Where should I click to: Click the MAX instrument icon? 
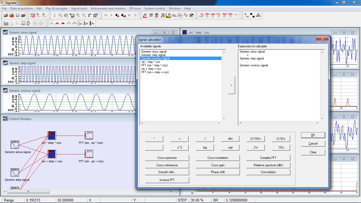tap(207, 16)
